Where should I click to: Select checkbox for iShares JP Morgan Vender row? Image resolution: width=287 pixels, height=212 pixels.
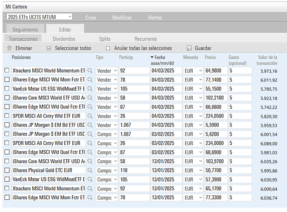7,125
